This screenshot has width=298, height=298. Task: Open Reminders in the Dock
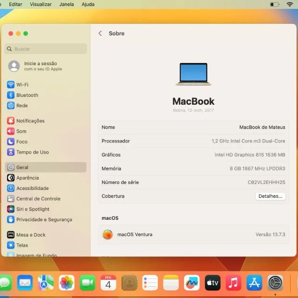click(150, 283)
